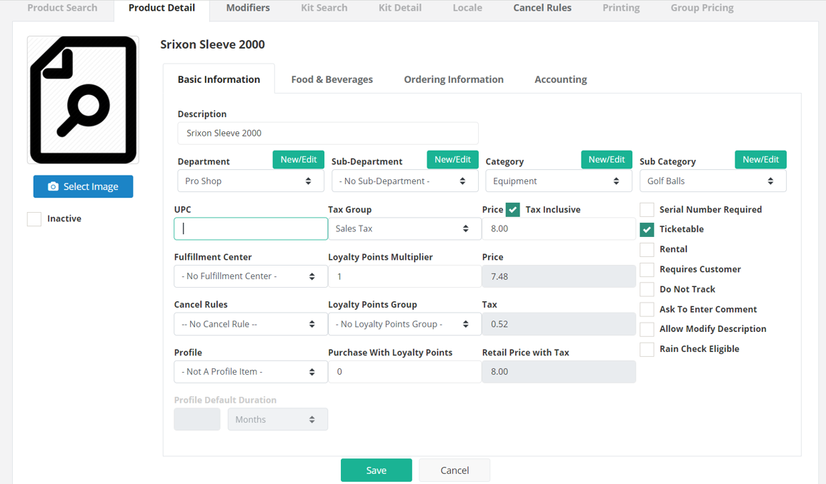Open the Group Pricing tab
Screen dimensions: 826x484
coord(702,8)
